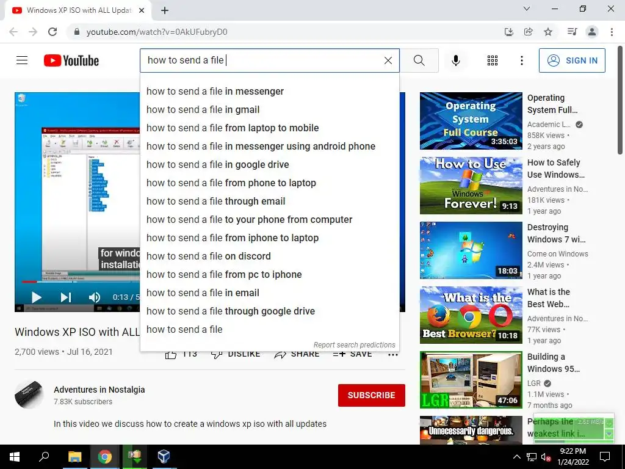The height and width of the screenshot is (469, 625).
Task: Choose suggestion 'from pc to iphone'
Action: pos(269,275)
